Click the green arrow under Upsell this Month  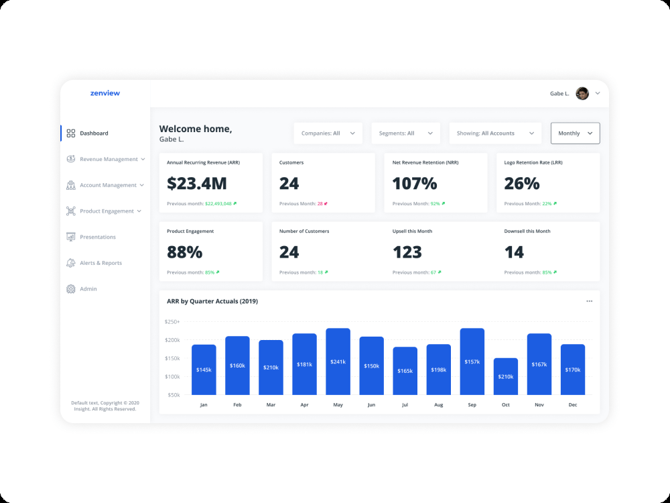click(440, 272)
